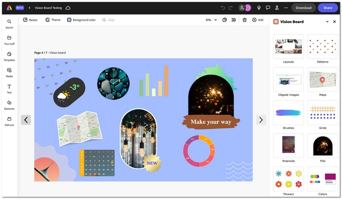Go to the previous page with the left arrow
Viewport: 342px width, 199px height.
tap(26, 120)
